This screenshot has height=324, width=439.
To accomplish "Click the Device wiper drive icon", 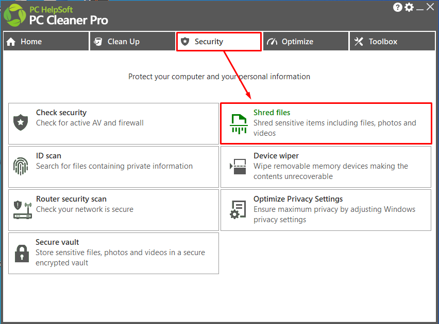I will [238, 167].
